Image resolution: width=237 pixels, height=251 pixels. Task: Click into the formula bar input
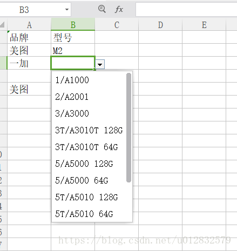186,10
